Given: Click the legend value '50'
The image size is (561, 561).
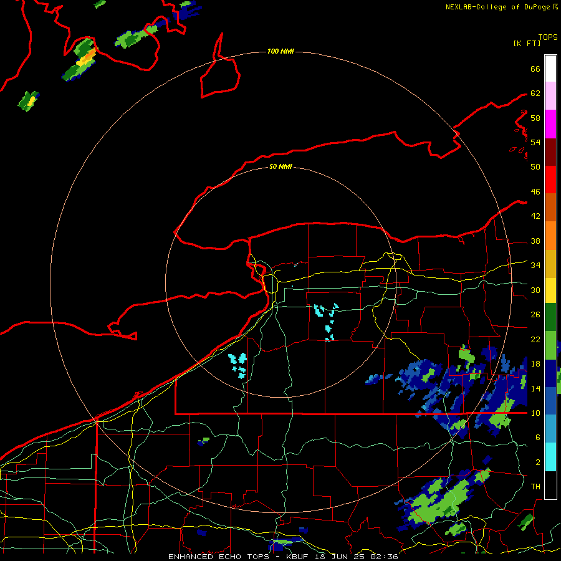Looking at the screenshot, I should pyautogui.click(x=535, y=166).
